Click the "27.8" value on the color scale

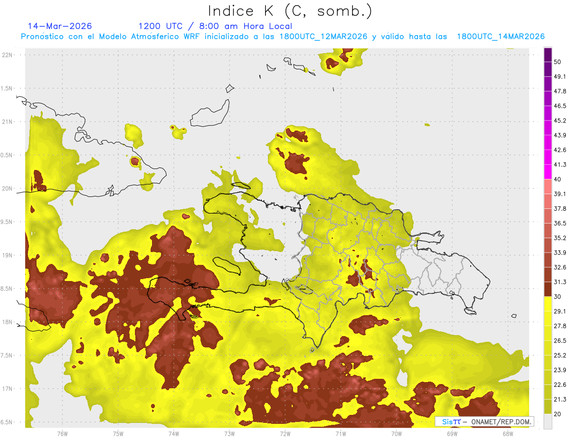tap(560, 326)
